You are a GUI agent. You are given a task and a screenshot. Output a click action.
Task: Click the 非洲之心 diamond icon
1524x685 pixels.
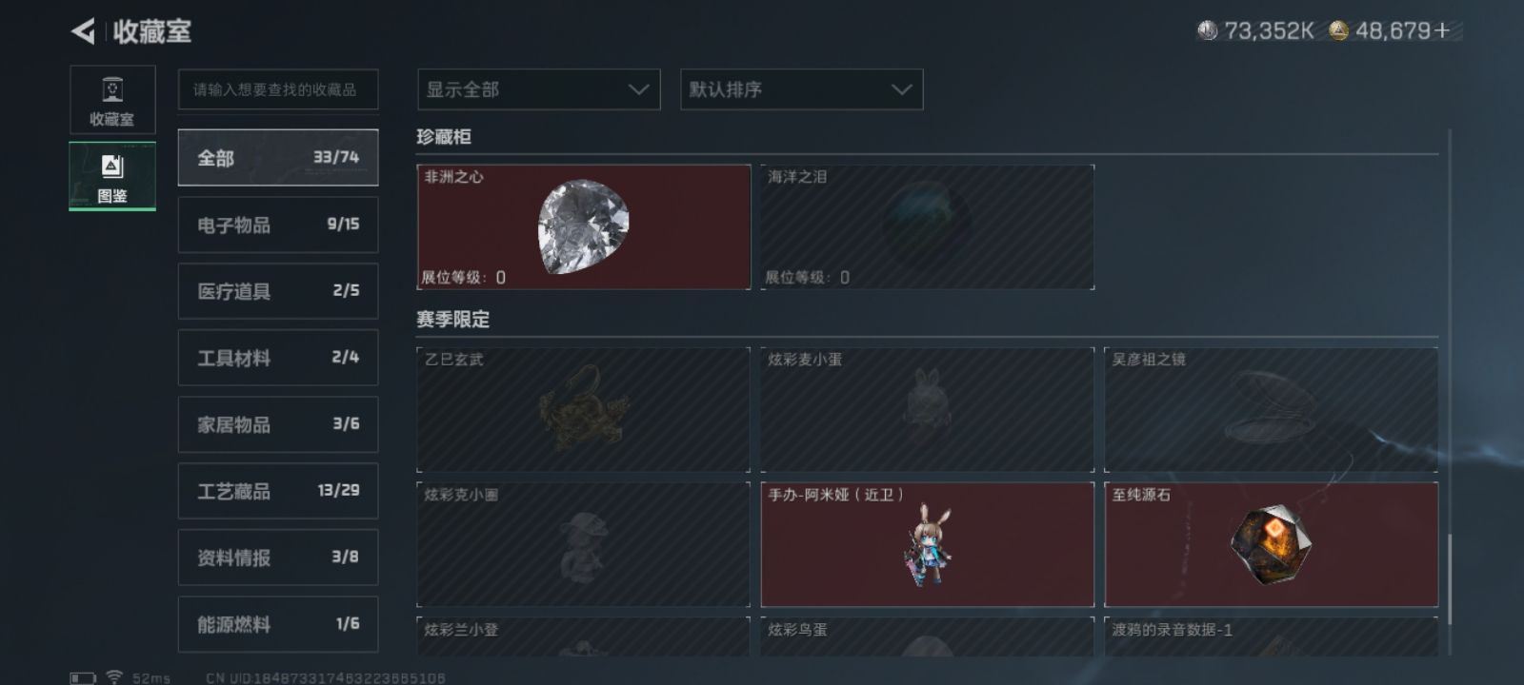click(x=584, y=226)
